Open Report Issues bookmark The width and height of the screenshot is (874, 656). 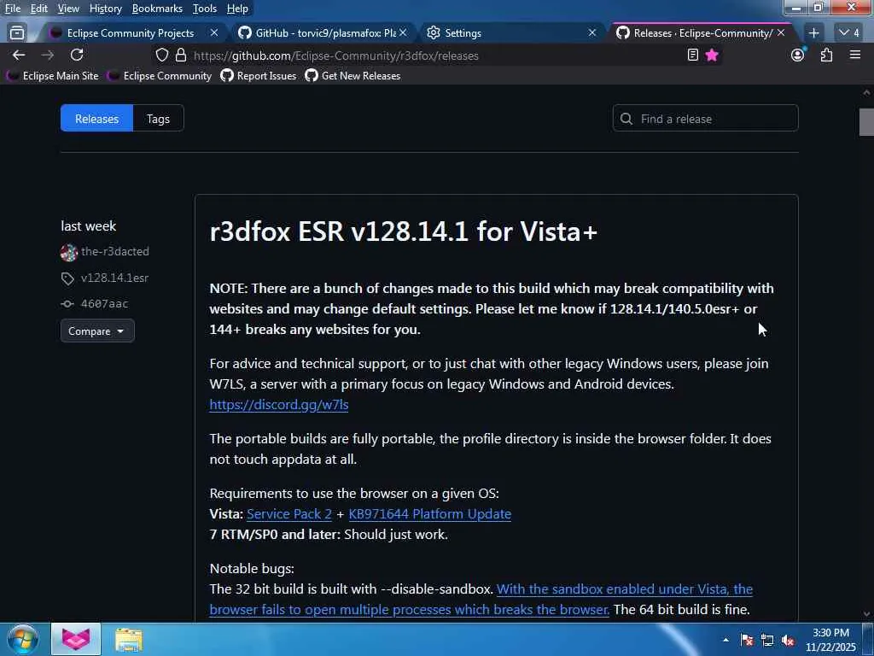pyautogui.click(x=258, y=76)
